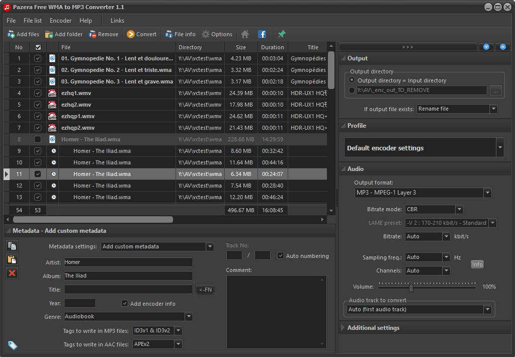
Task: Select the custom output path radio button
Action: 352,90
